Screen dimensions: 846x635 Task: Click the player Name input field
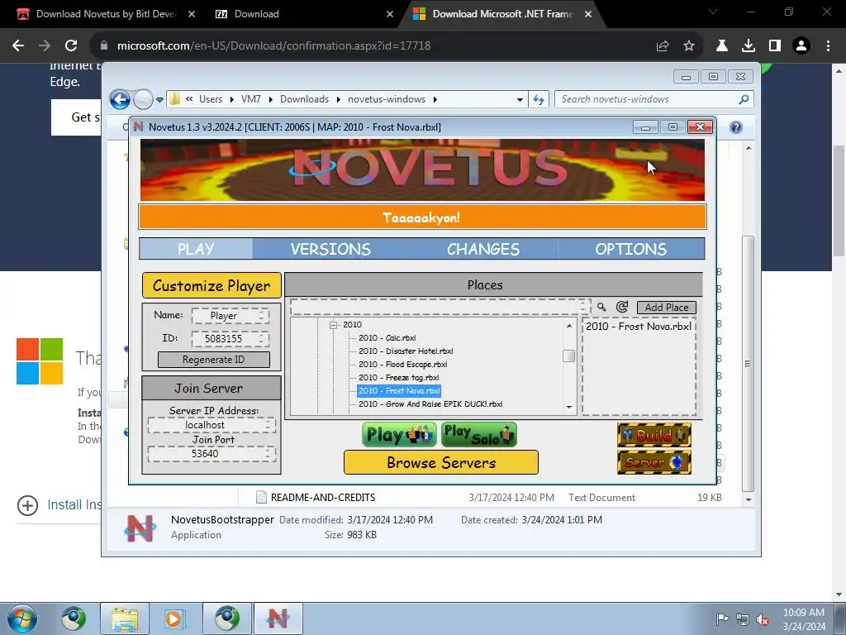pyautogui.click(x=231, y=315)
